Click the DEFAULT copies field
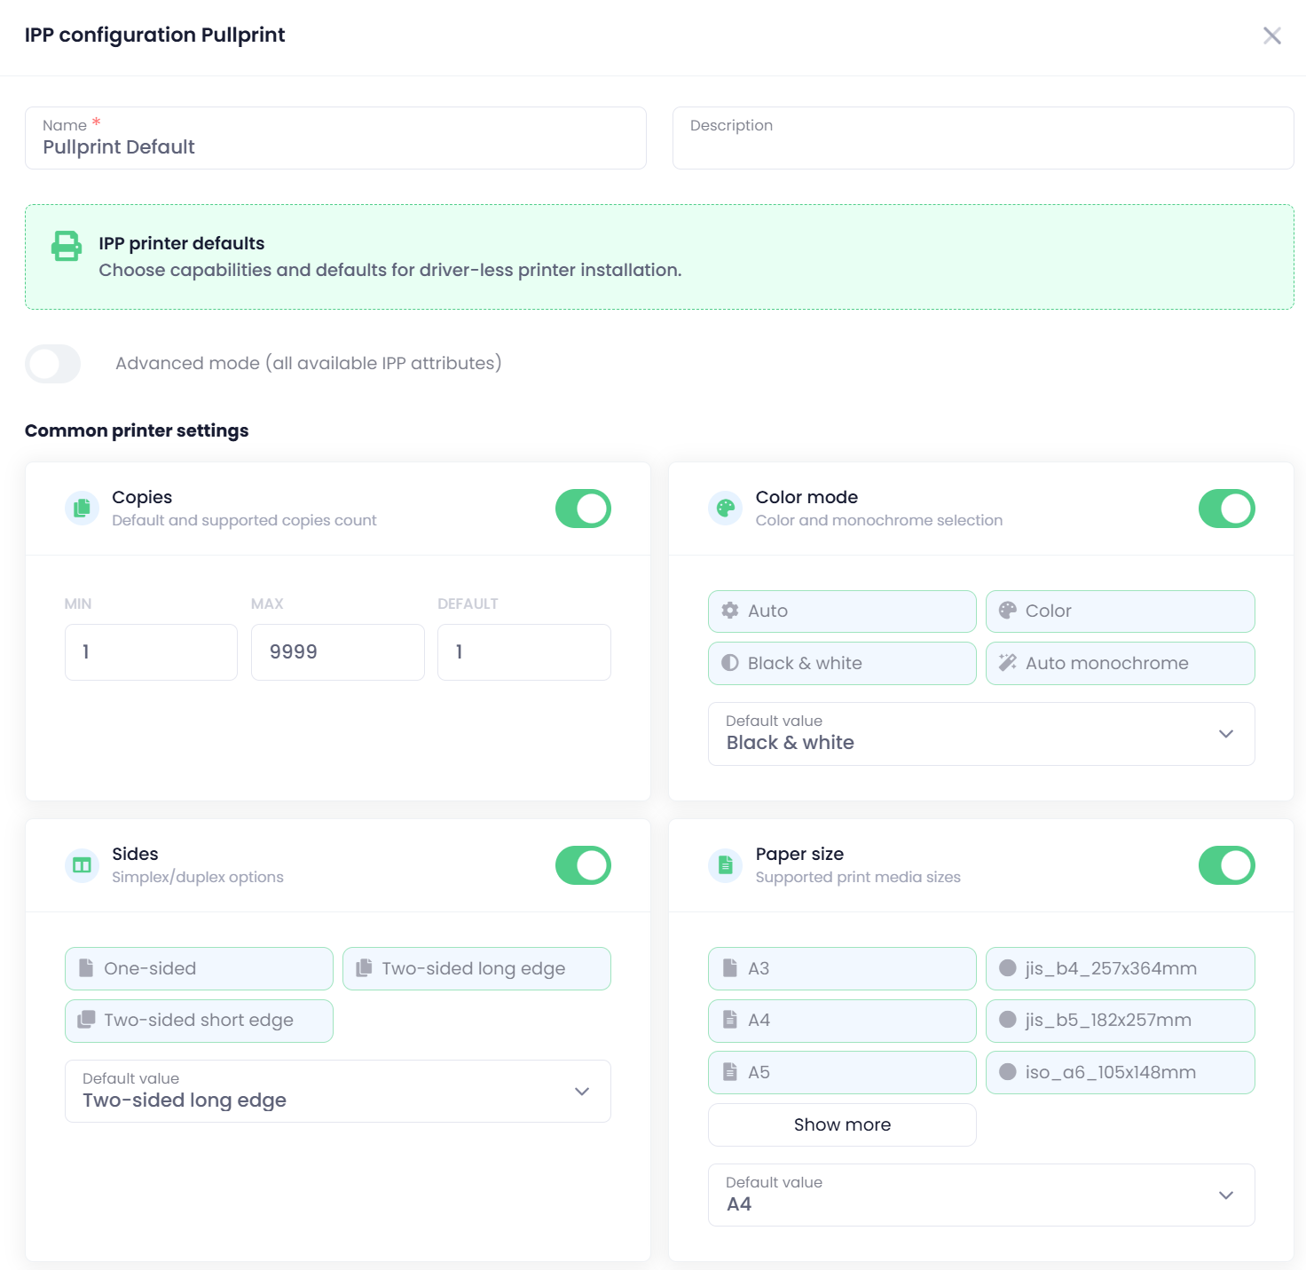Viewport: 1306px width, 1270px height. 524,652
